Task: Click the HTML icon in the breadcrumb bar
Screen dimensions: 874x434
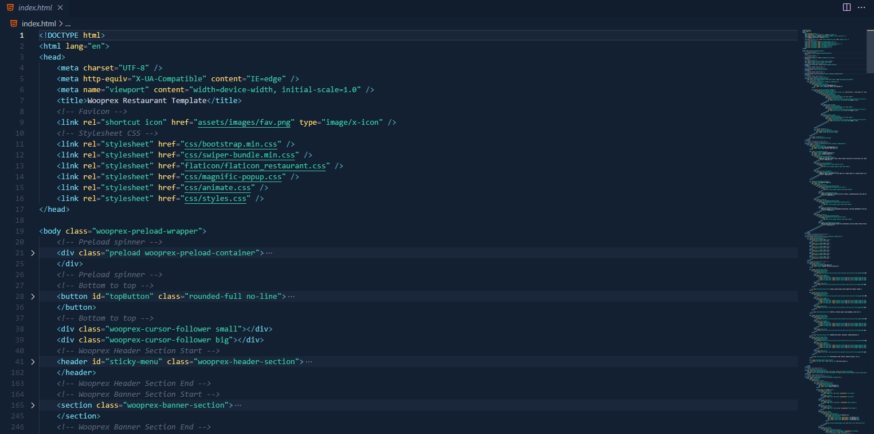Action: (x=13, y=23)
